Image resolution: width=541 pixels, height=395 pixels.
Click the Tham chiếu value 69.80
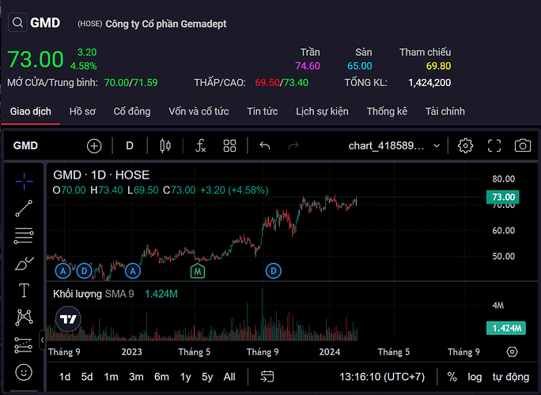[438, 66]
